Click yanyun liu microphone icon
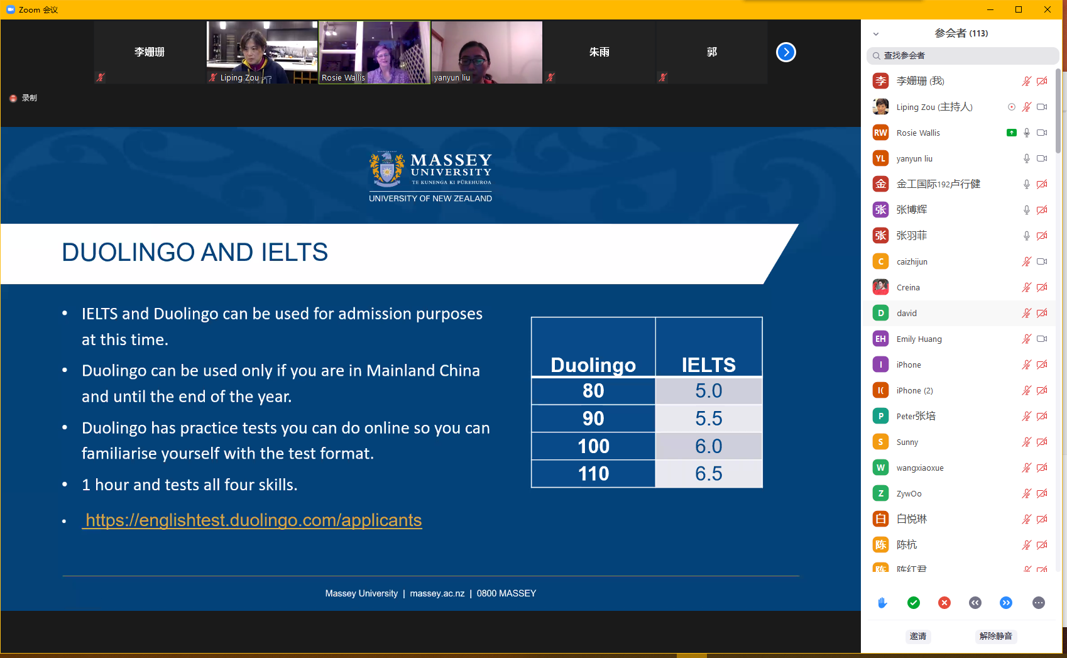This screenshot has width=1067, height=658. coord(1027,158)
